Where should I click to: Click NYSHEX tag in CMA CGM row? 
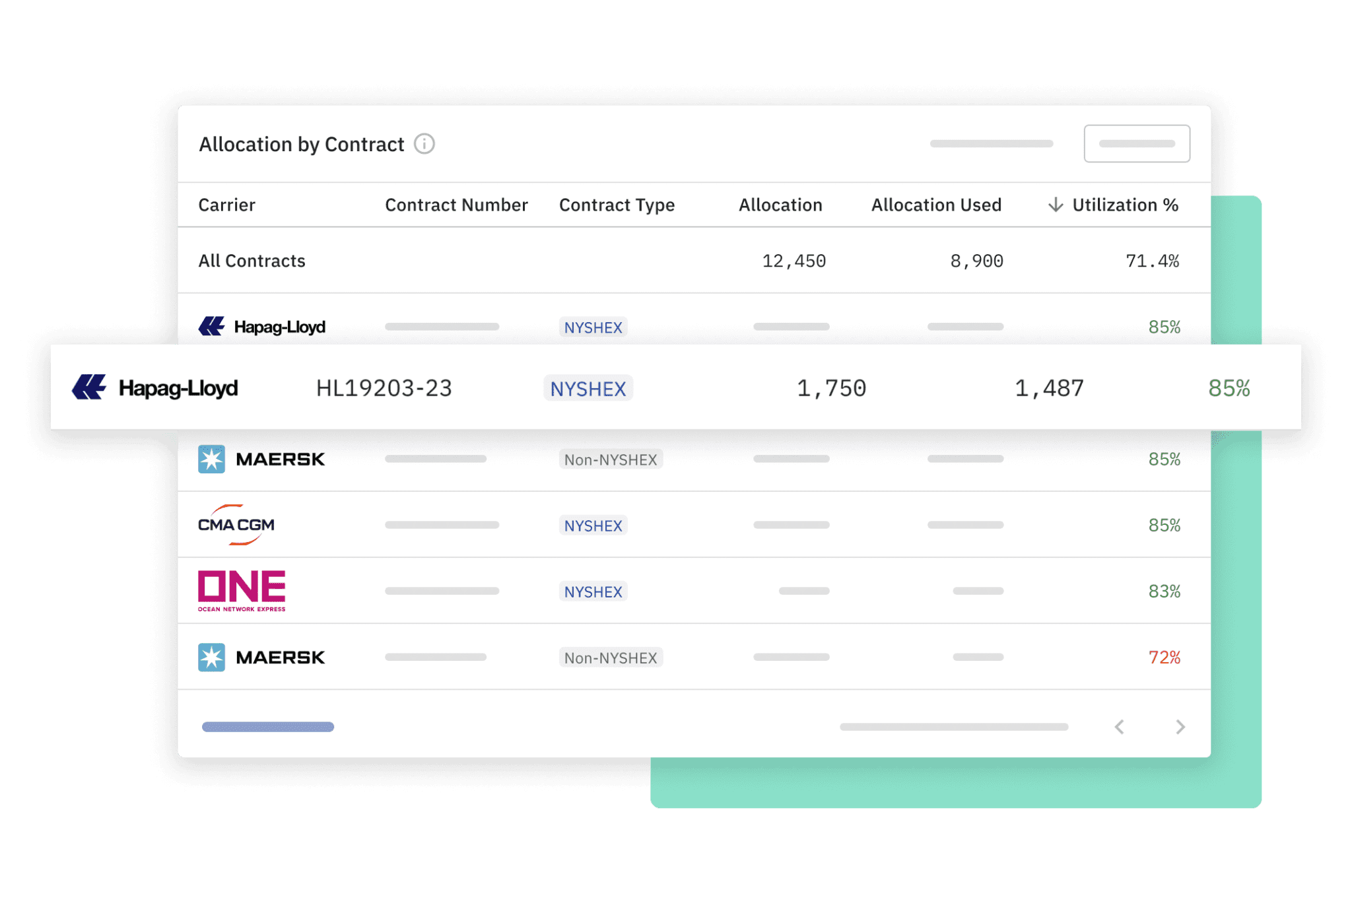[593, 525]
